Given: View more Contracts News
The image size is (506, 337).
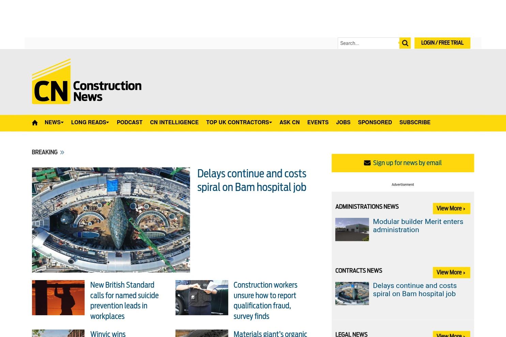Looking at the screenshot, I should (451, 273).
